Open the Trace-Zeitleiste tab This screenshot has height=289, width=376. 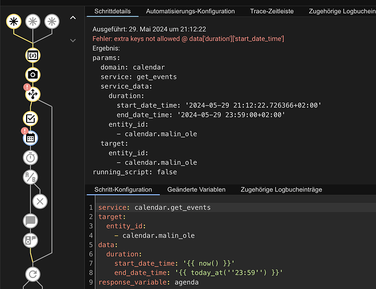[x=272, y=11]
